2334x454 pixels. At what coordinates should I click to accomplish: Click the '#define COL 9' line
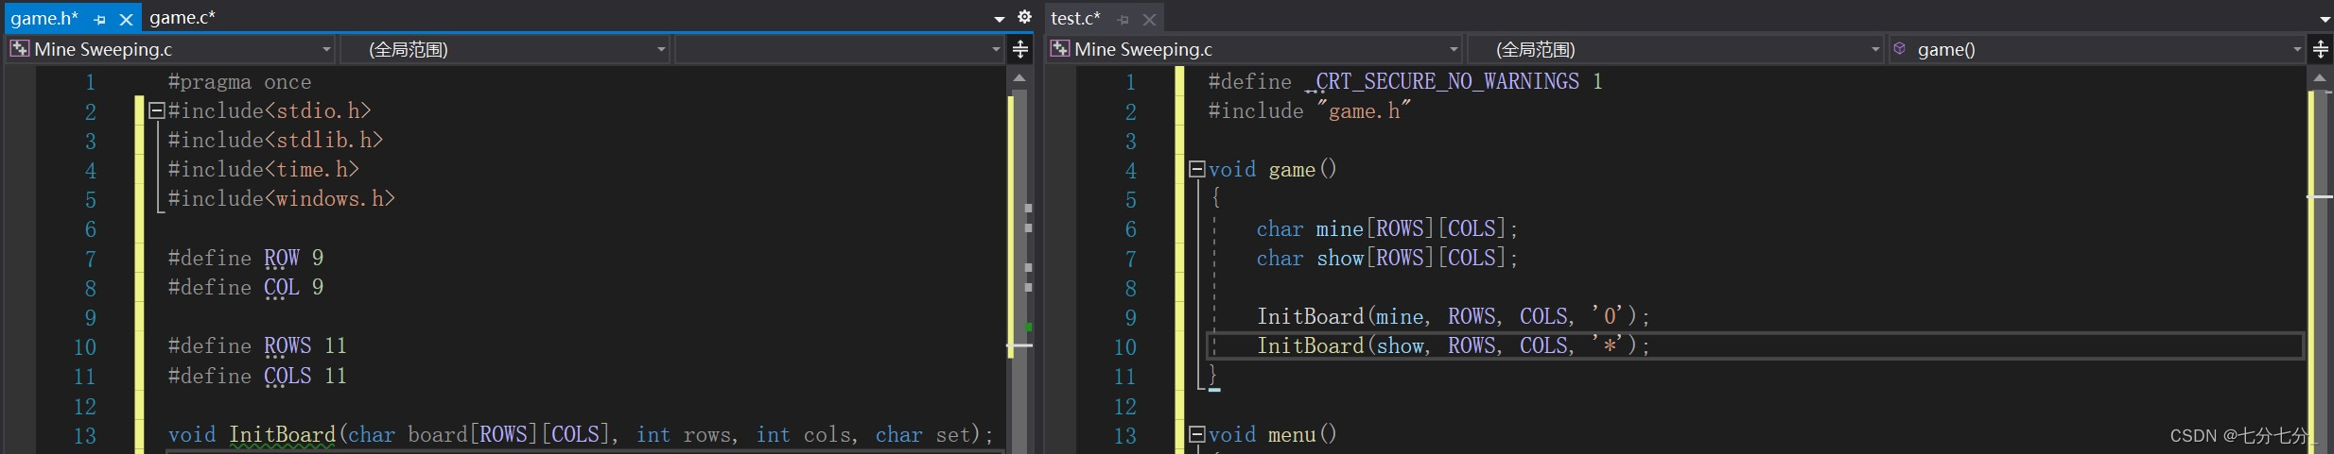pyautogui.click(x=246, y=288)
